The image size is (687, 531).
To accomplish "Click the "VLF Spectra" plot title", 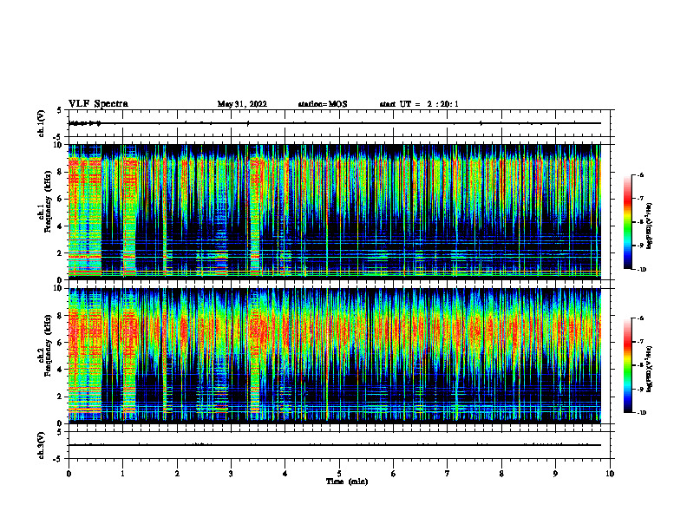I will pos(98,104).
